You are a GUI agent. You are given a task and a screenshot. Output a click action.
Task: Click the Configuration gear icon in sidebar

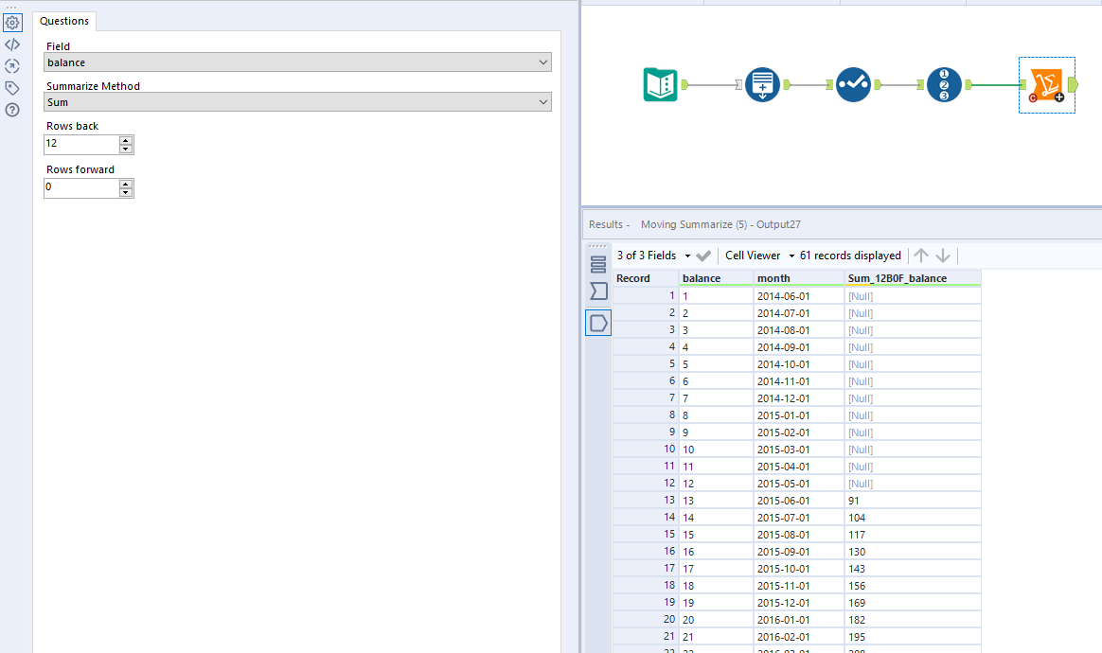click(12, 21)
